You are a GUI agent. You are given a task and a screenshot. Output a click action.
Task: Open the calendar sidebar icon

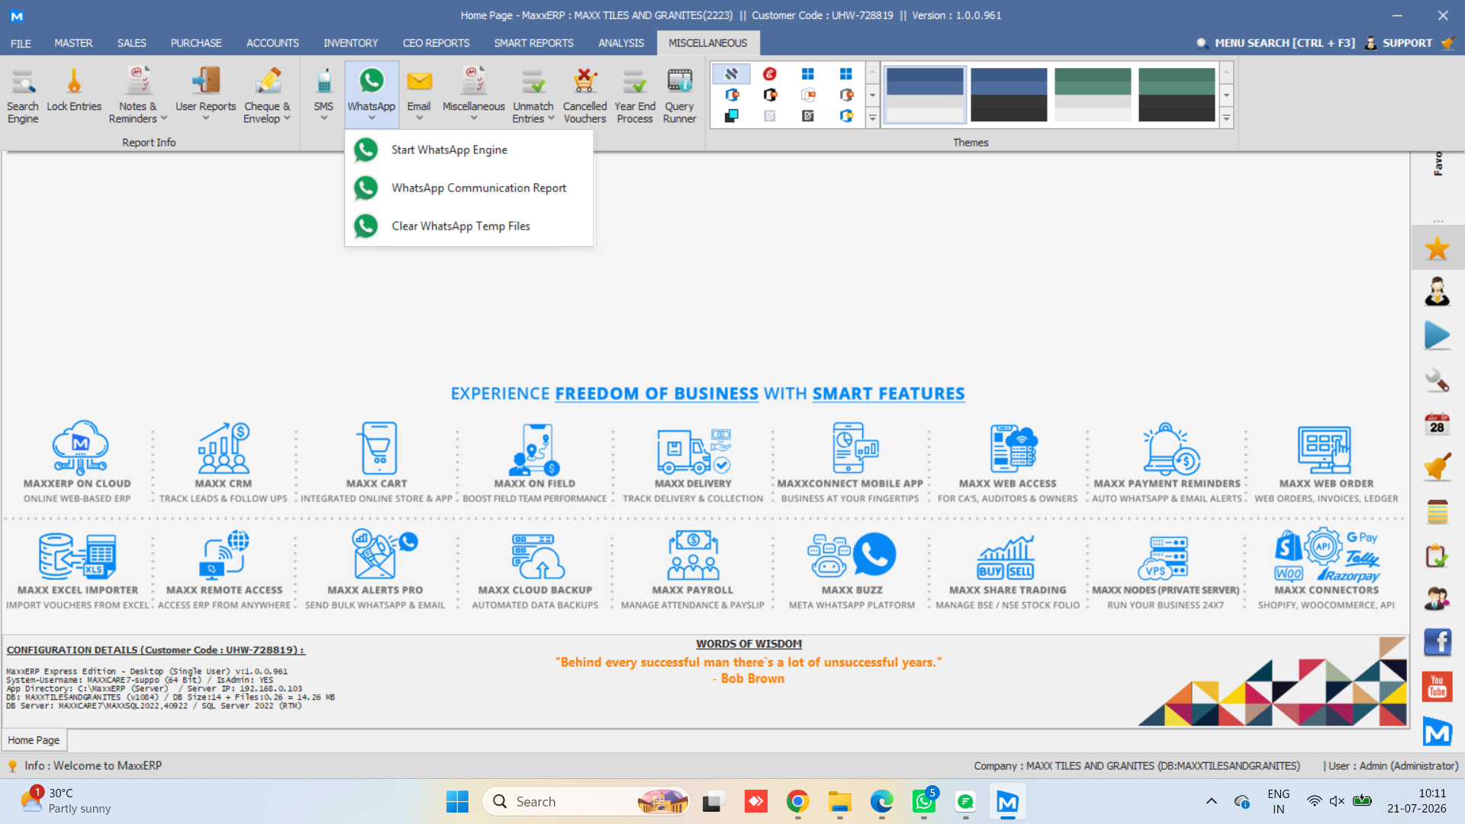[1438, 423]
